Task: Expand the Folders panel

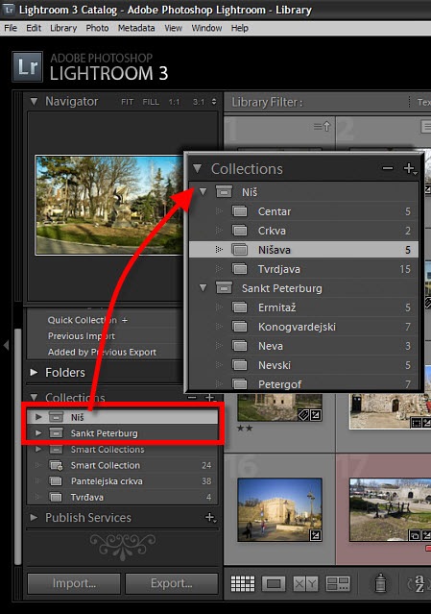Action: click(34, 372)
